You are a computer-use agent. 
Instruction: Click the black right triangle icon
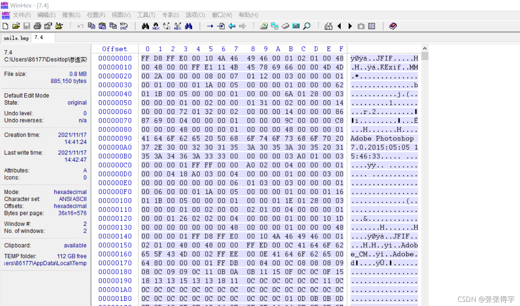click(350, 26)
